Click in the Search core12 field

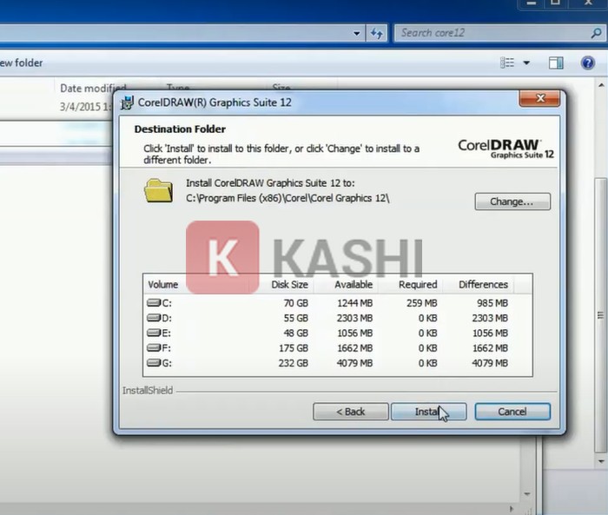tap(486, 33)
